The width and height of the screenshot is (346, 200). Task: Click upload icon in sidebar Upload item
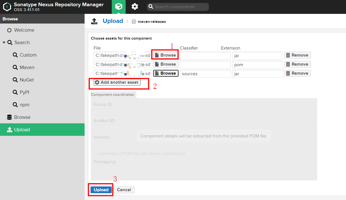(x=10, y=130)
